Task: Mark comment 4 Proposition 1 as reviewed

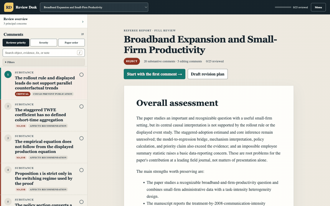Action: [81, 170]
